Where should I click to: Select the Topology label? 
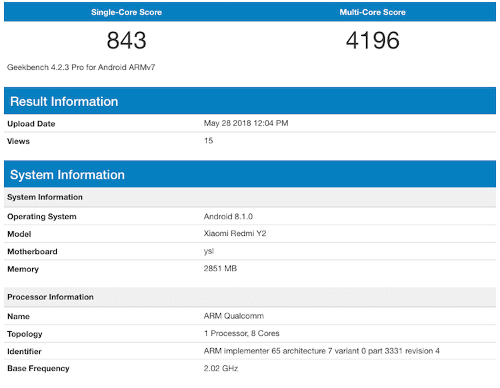coord(25,334)
